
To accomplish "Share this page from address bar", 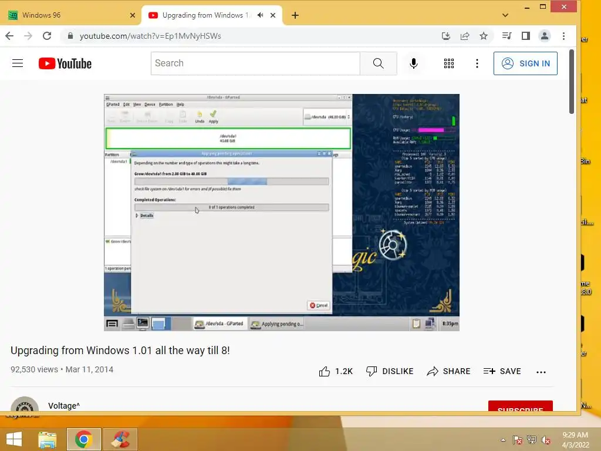I will click(x=465, y=36).
